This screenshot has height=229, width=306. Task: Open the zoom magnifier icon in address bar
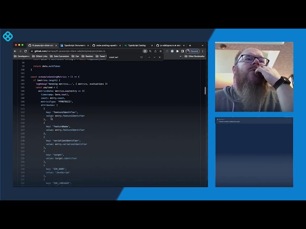click(150, 51)
